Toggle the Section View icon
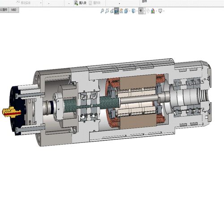 [116, 11]
